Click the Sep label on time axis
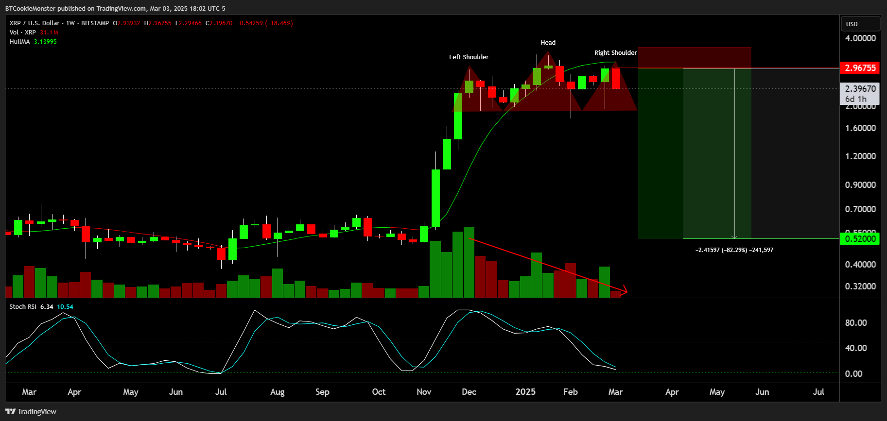The height and width of the screenshot is (421, 887). [x=322, y=391]
